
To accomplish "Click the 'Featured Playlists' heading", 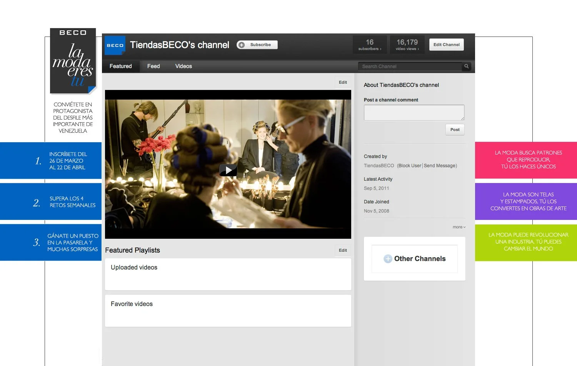I will click(x=132, y=250).
